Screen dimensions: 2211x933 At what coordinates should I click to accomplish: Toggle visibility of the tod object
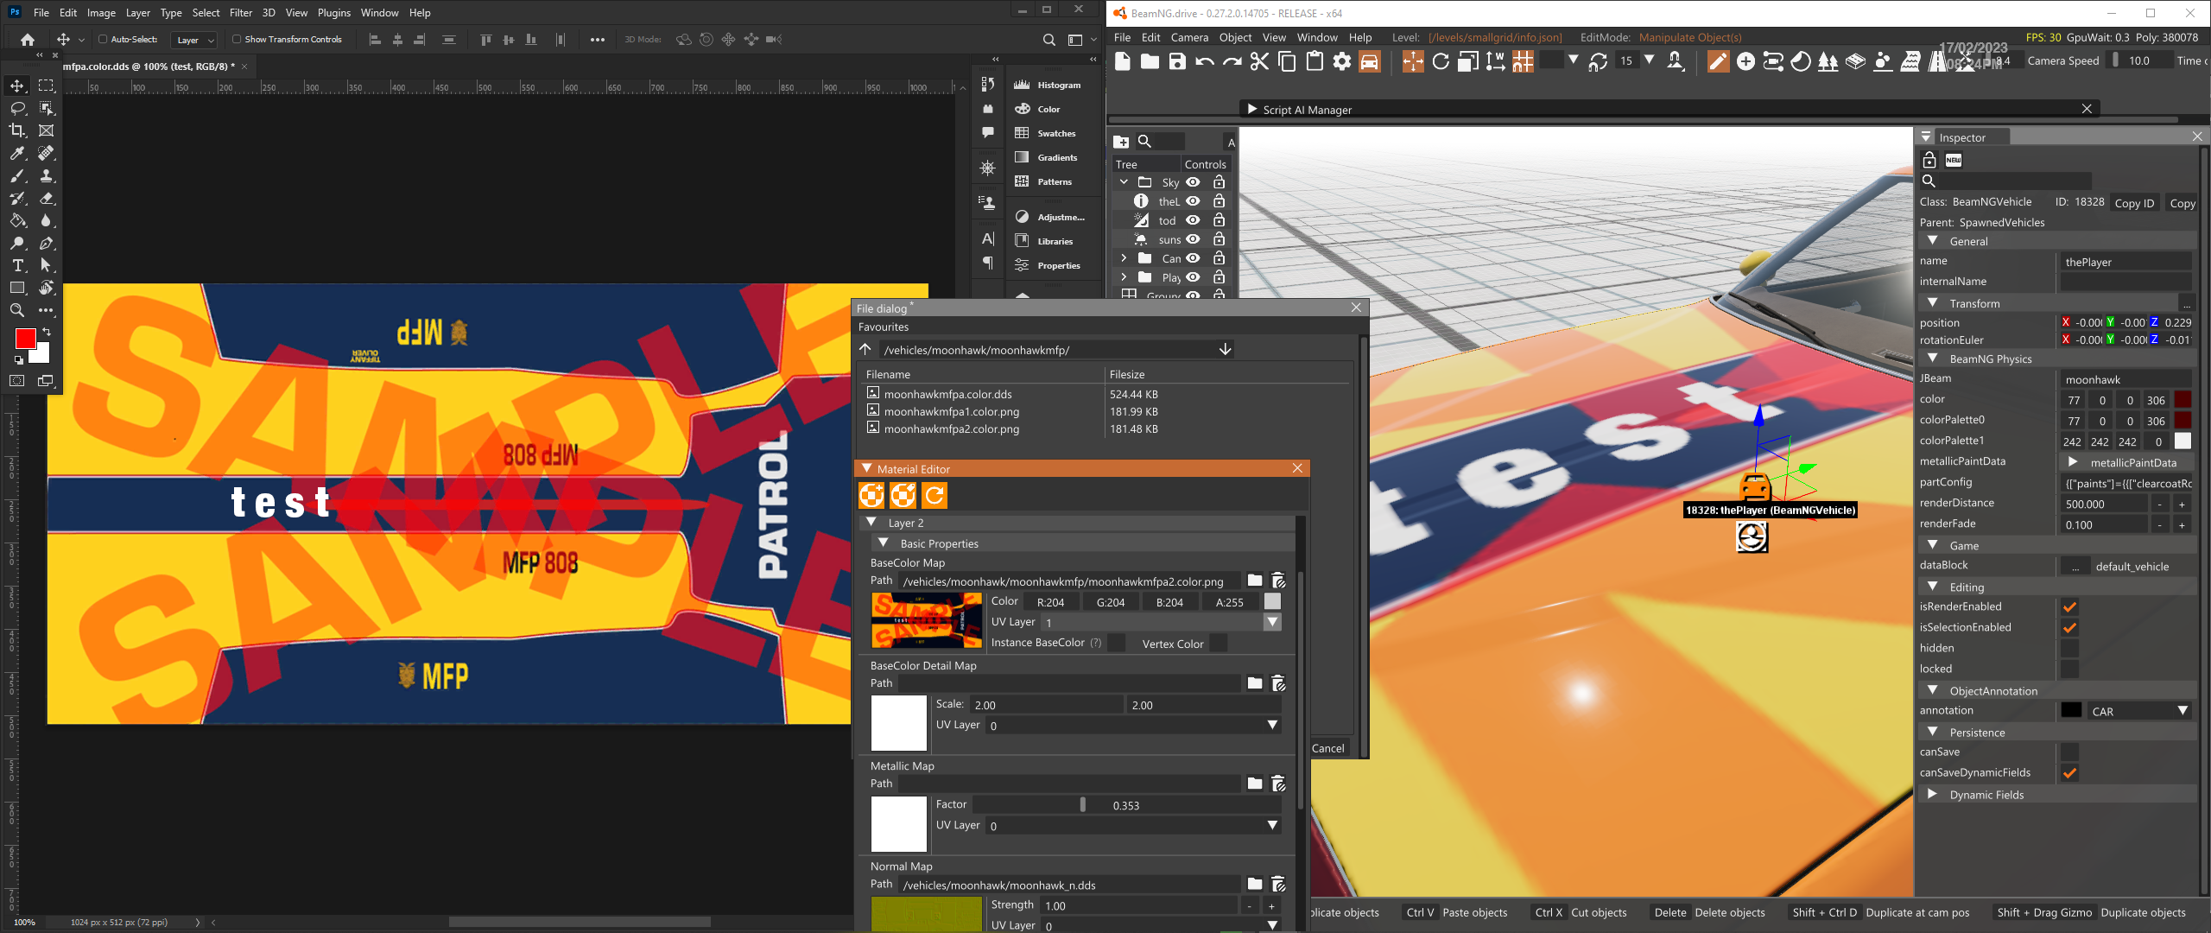[x=1193, y=220]
